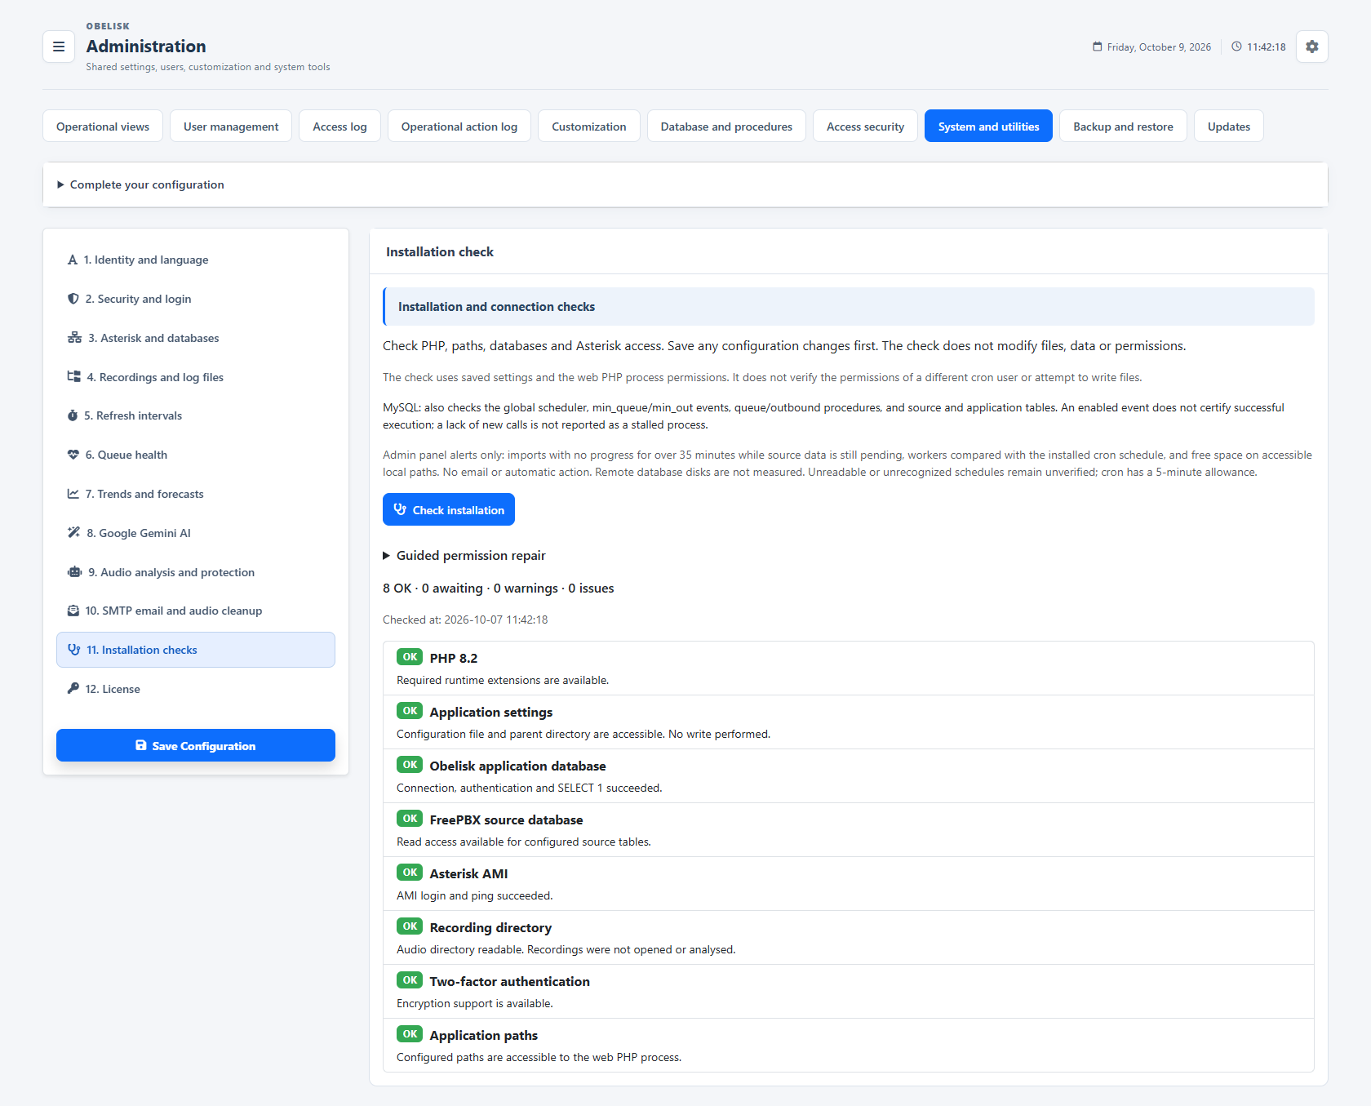This screenshot has height=1106, width=1371.
Task: Click the Asterisk and databases network icon
Action: click(x=74, y=338)
